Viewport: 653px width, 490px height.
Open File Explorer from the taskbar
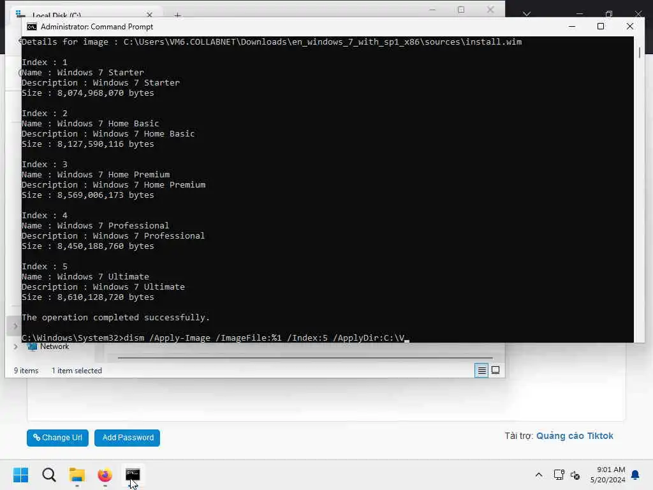coord(77,475)
